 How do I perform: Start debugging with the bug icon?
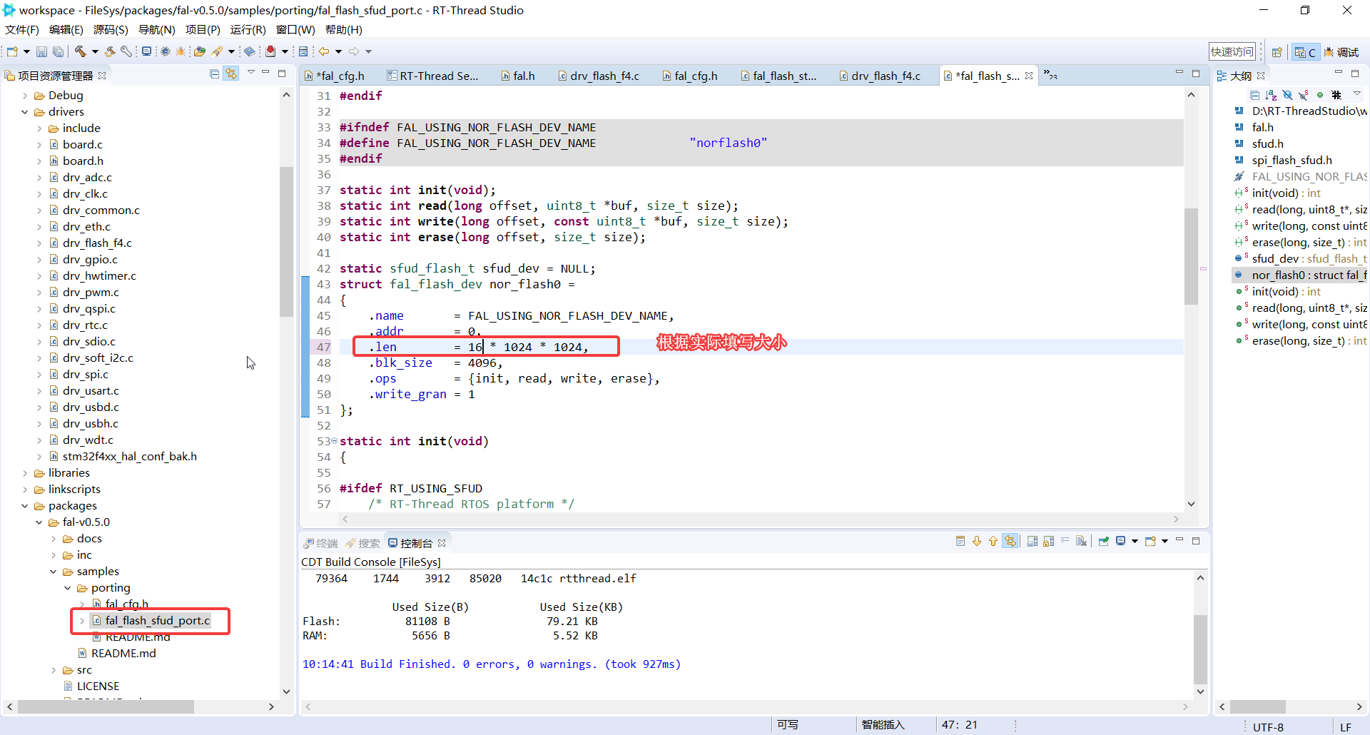pos(181,51)
